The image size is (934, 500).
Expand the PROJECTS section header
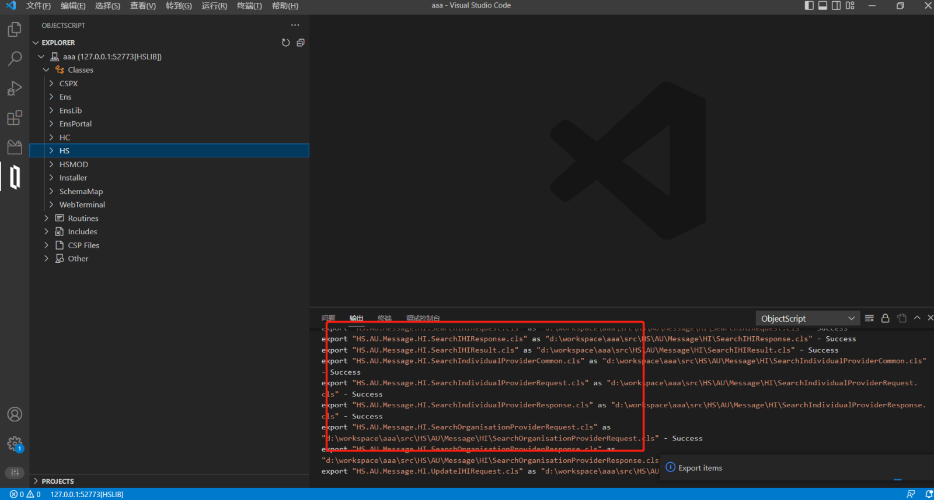pos(57,481)
